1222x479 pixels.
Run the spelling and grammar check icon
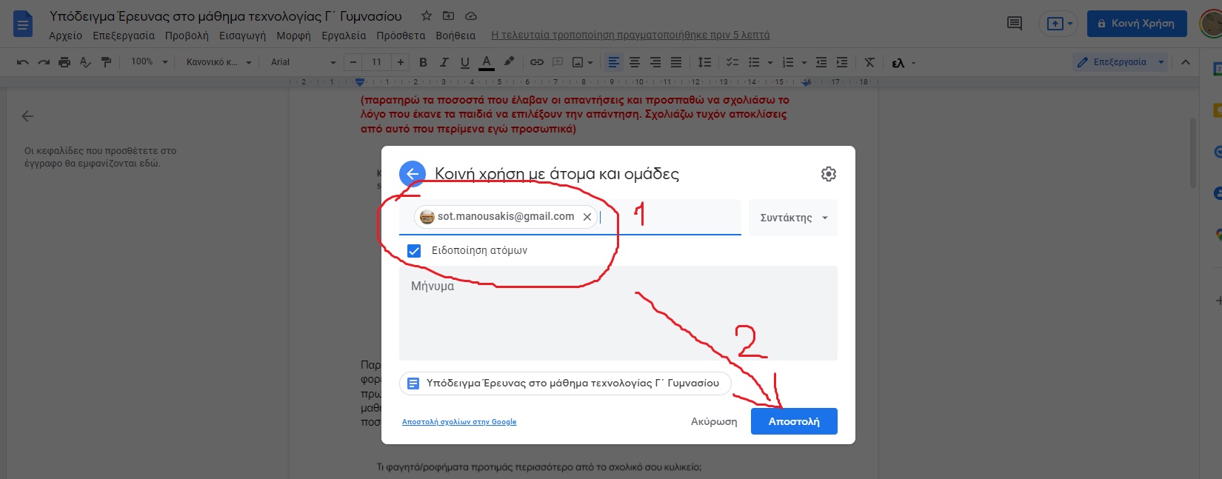85,62
